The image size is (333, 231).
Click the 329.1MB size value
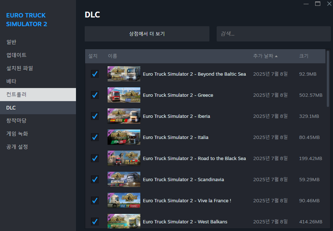coord(309,116)
